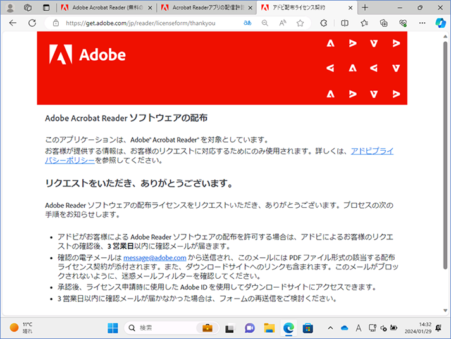
Task: Click the Adobe logo in banner
Action: [x=87, y=54]
